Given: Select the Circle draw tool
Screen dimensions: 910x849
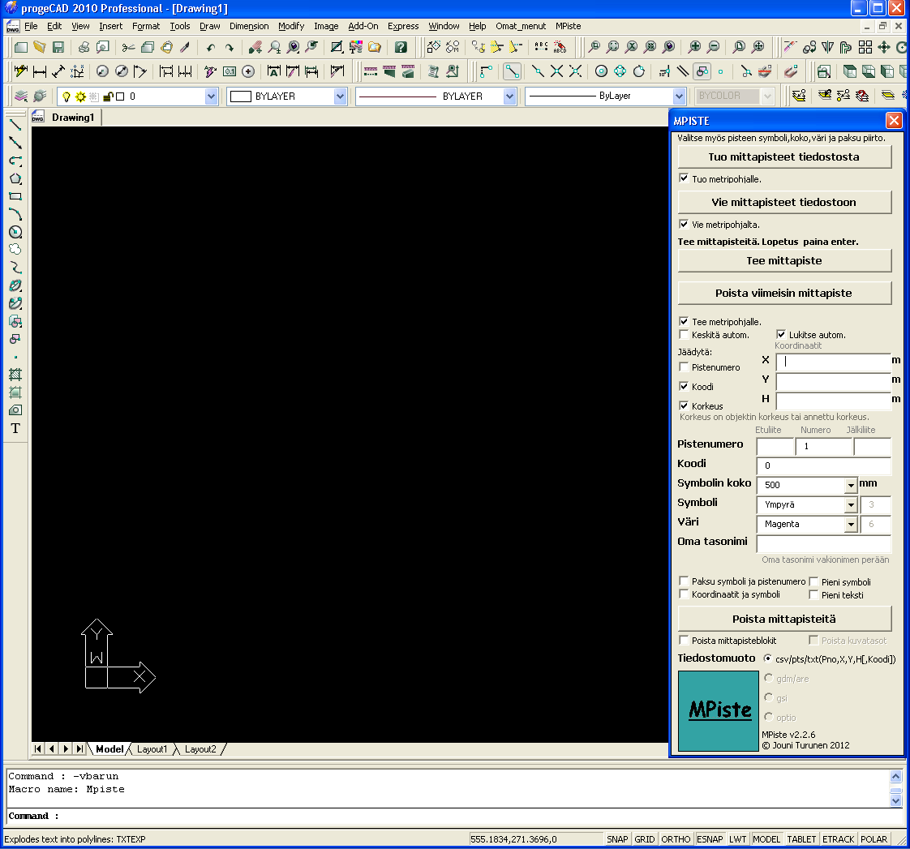Looking at the screenshot, I should (x=15, y=232).
